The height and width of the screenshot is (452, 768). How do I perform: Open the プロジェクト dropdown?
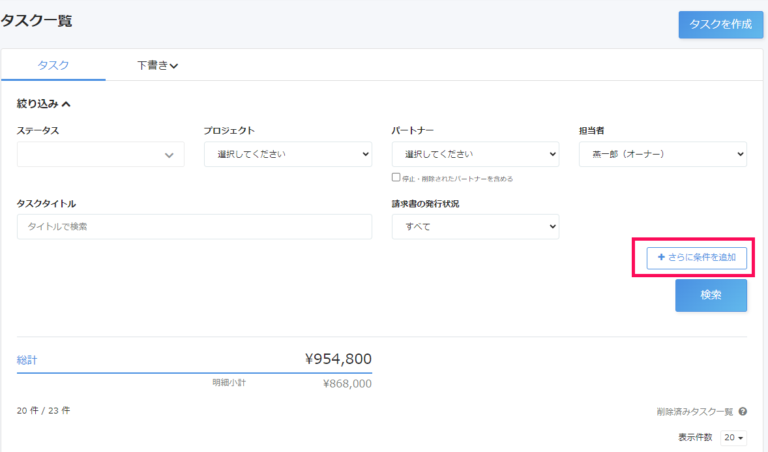point(288,155)
